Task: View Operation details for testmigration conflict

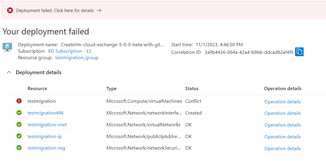Action: (282, 102)
